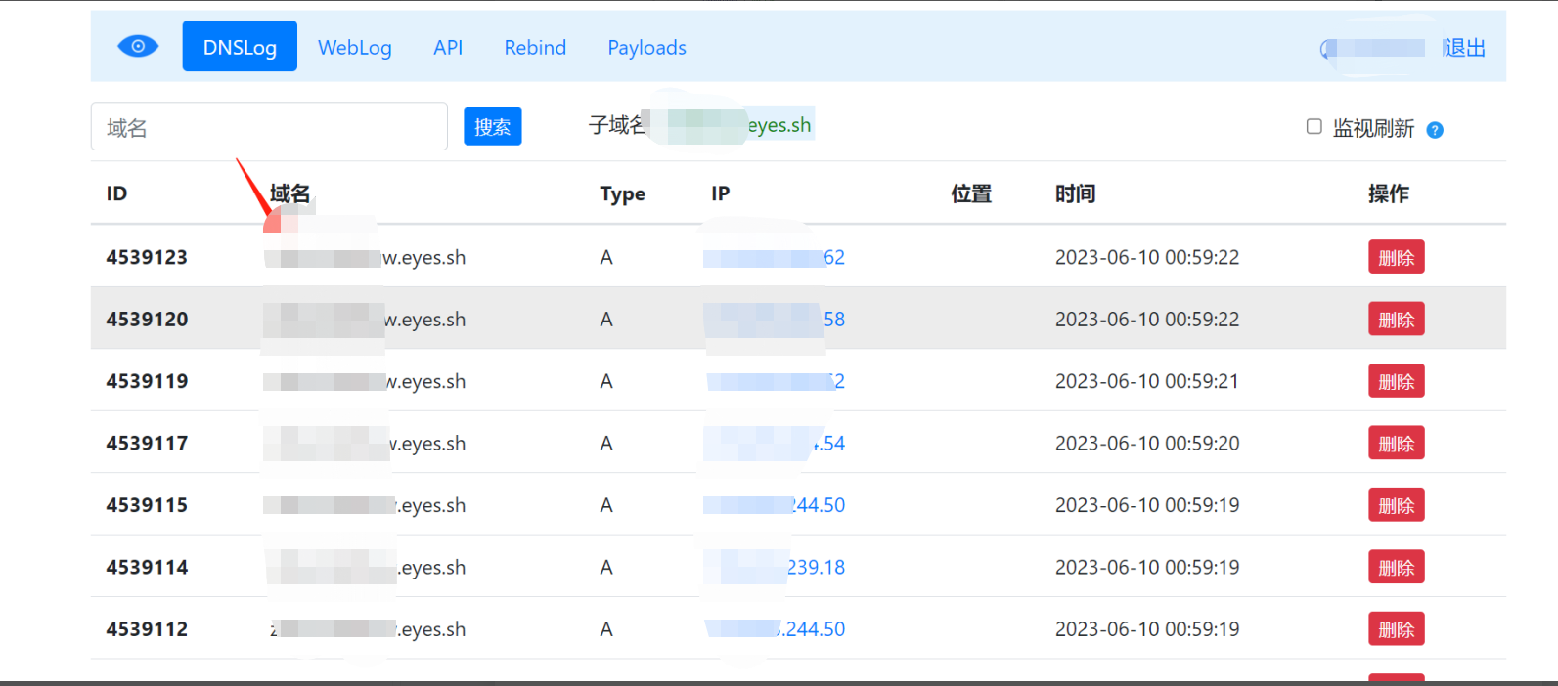
Task: Delete record 4539120
Action: 1396,319
